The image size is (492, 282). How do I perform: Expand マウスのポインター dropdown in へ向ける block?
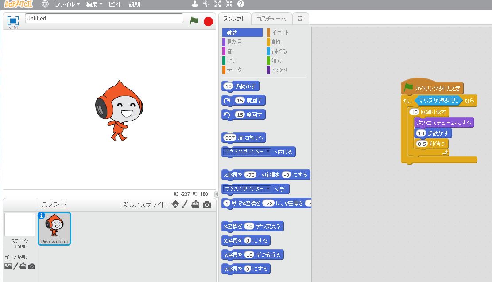tap(267, 152)
